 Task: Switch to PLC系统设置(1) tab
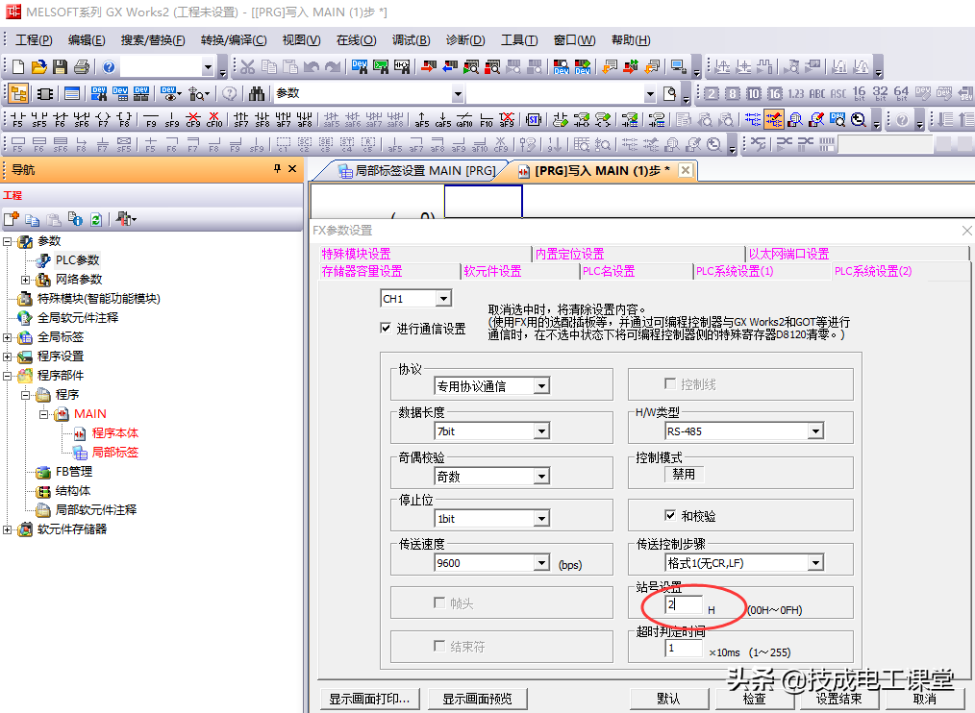tap(735, 271)
